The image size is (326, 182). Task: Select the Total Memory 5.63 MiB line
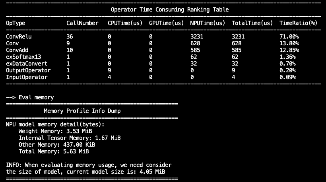(54, 151)
